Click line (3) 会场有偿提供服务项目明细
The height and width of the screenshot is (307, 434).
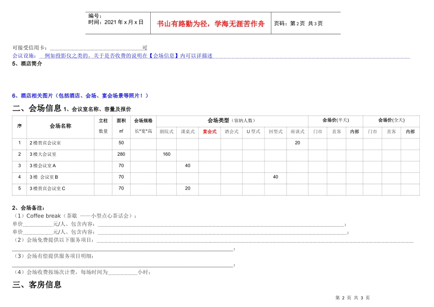53,256
